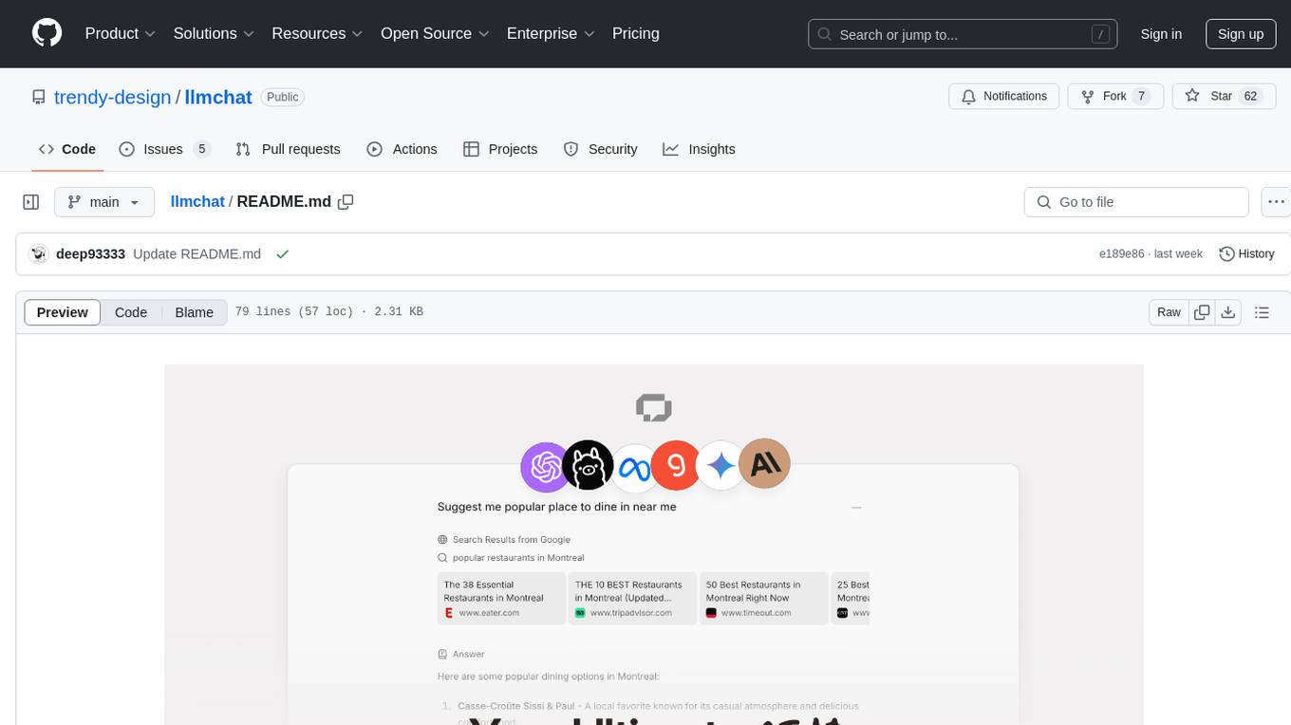1291x725 pixels.
Task: Click the Gemini sparkle icon in README image
Action: point(720,466)
